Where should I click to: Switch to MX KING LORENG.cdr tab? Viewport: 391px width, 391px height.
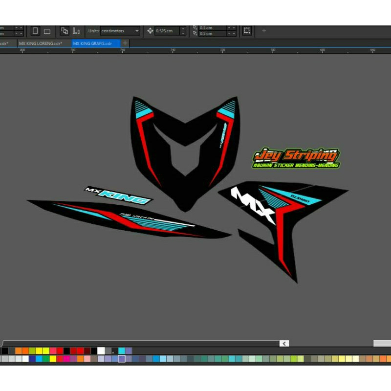tap(41, 43)
